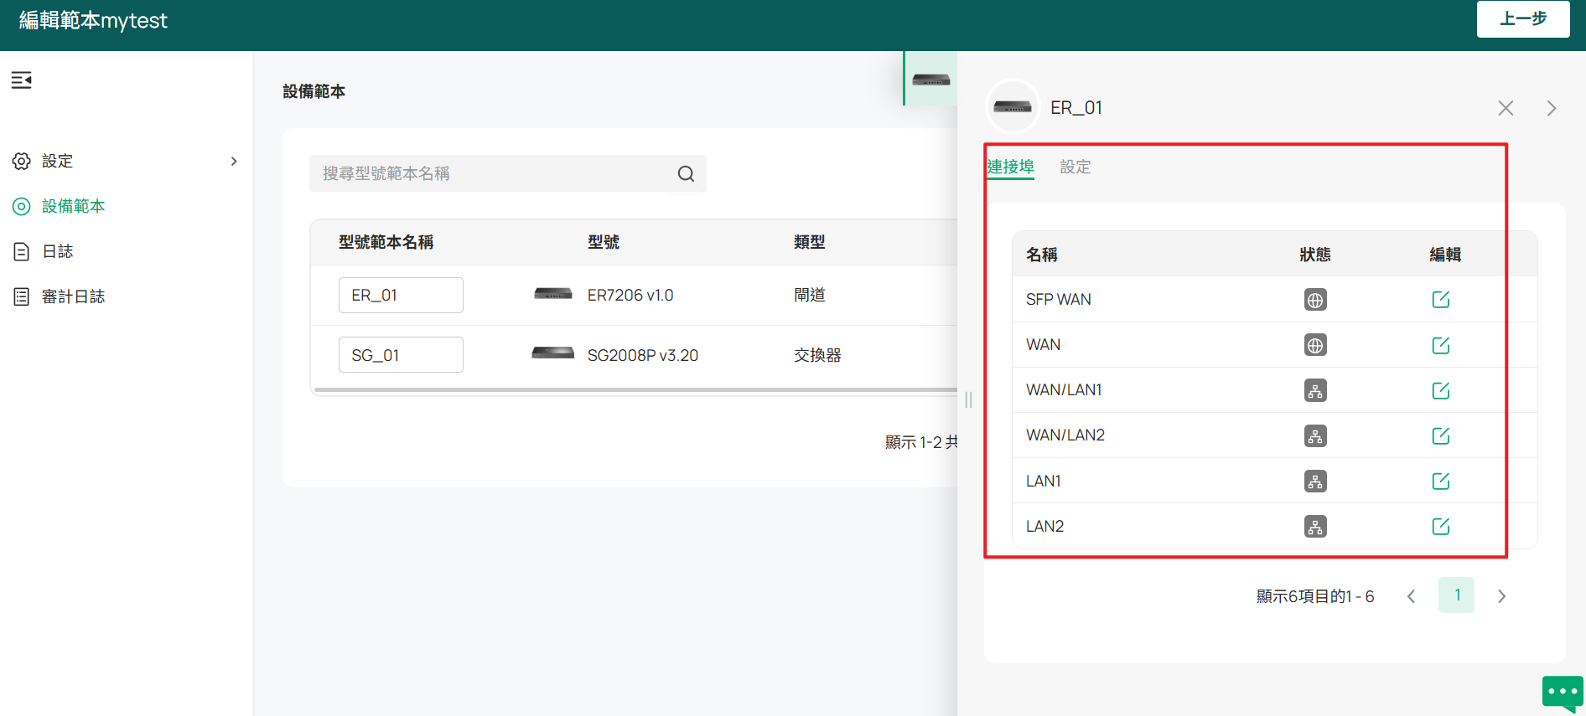This screenshot has height=716, width=1586.
Task: Click the LAN2 port name
Action: tap(1044, 526)
